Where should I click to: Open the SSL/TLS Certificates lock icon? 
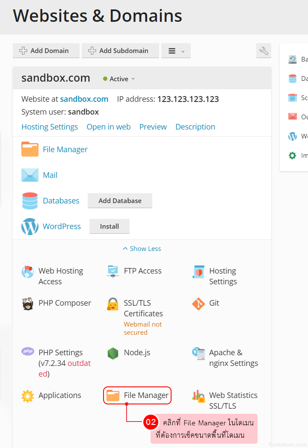pos(113,304)
